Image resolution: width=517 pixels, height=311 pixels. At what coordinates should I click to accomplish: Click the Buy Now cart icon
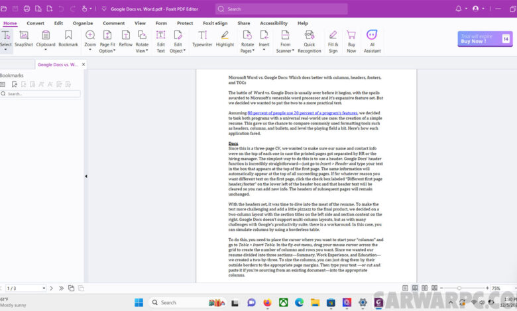click(x=351, y=35)
